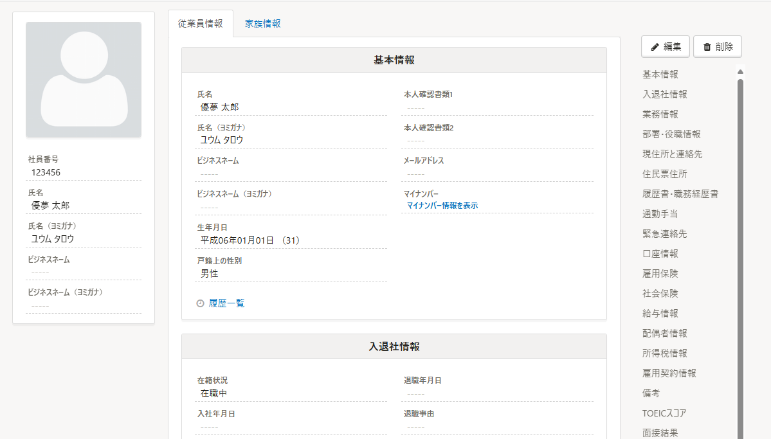Click the side navigation scrollbar up arrow
The image size is (771, 439).
coord(740,72)
